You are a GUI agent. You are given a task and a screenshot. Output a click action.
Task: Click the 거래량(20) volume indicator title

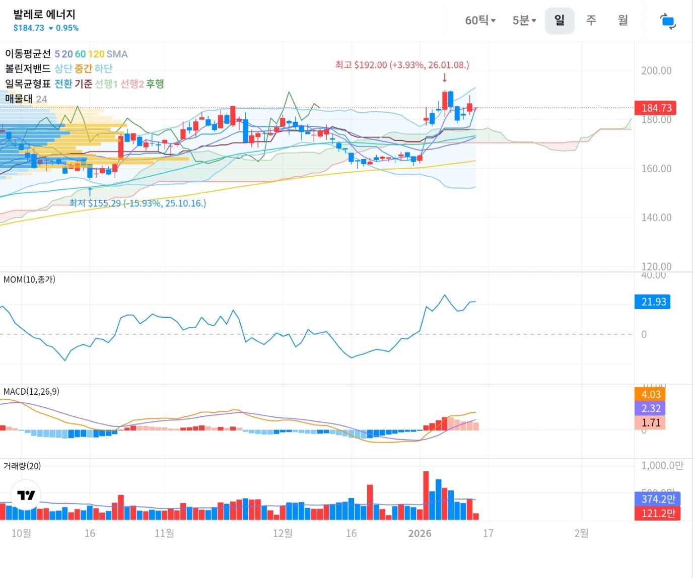click(22, 466)
